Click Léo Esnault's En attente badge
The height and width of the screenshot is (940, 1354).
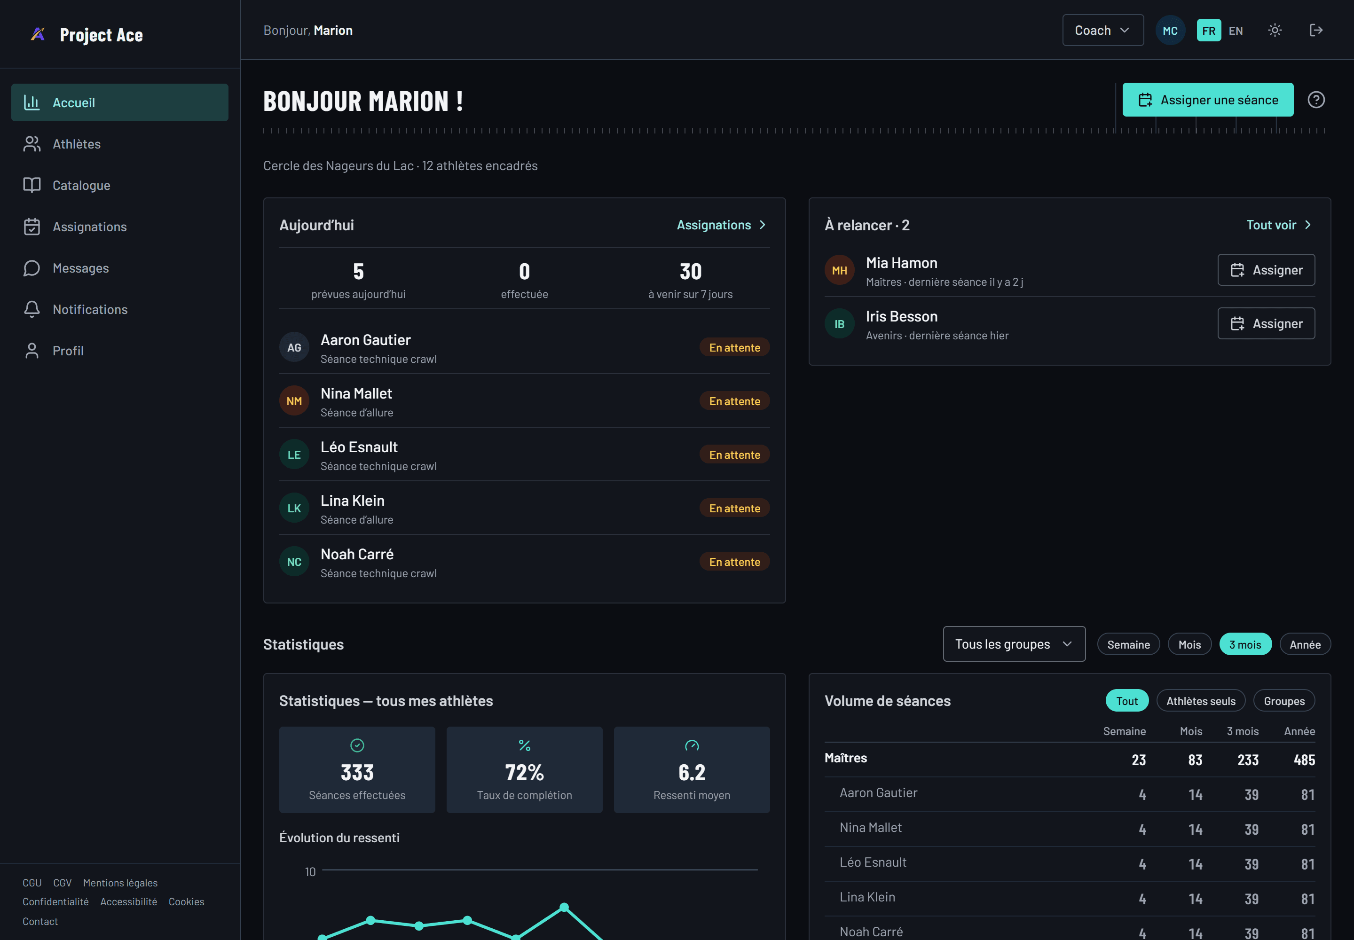tap(734, 454)
